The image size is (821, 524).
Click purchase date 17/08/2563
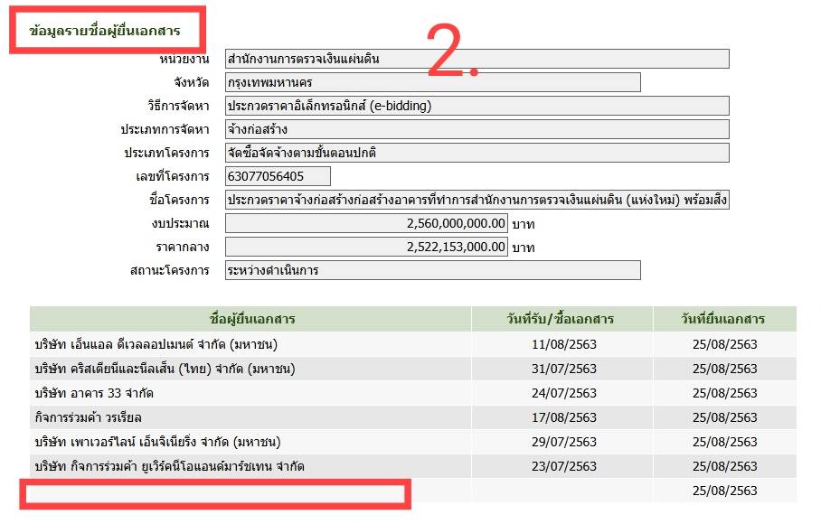564,417
